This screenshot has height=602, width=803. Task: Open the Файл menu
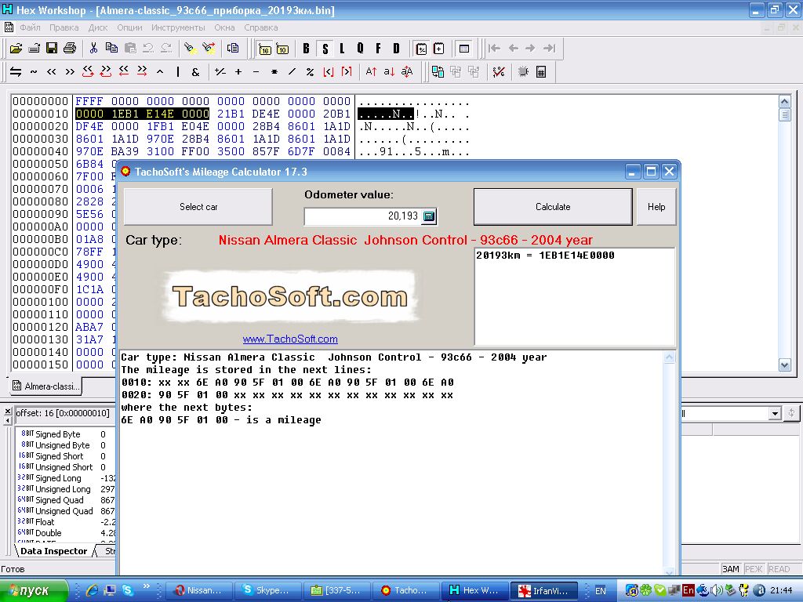click(31, 27)
